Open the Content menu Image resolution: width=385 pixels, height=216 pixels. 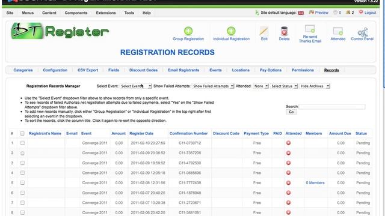tap(49, 13)
